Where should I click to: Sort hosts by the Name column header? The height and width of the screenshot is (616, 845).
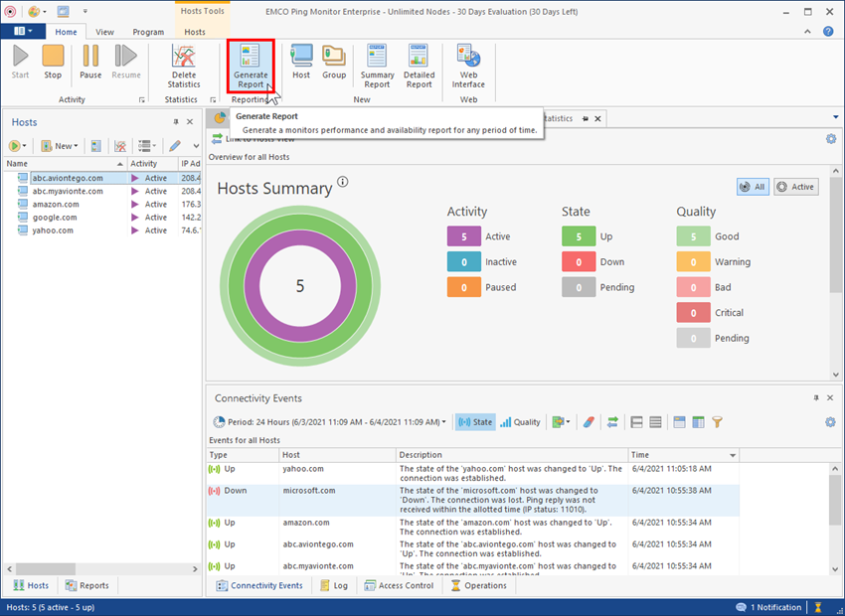[66, 164]
